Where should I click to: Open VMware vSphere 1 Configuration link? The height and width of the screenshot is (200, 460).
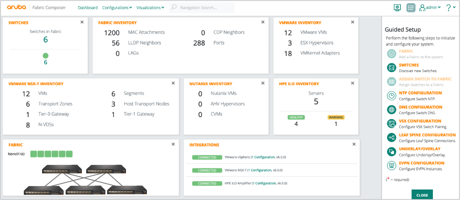click(x=263, y=157)
